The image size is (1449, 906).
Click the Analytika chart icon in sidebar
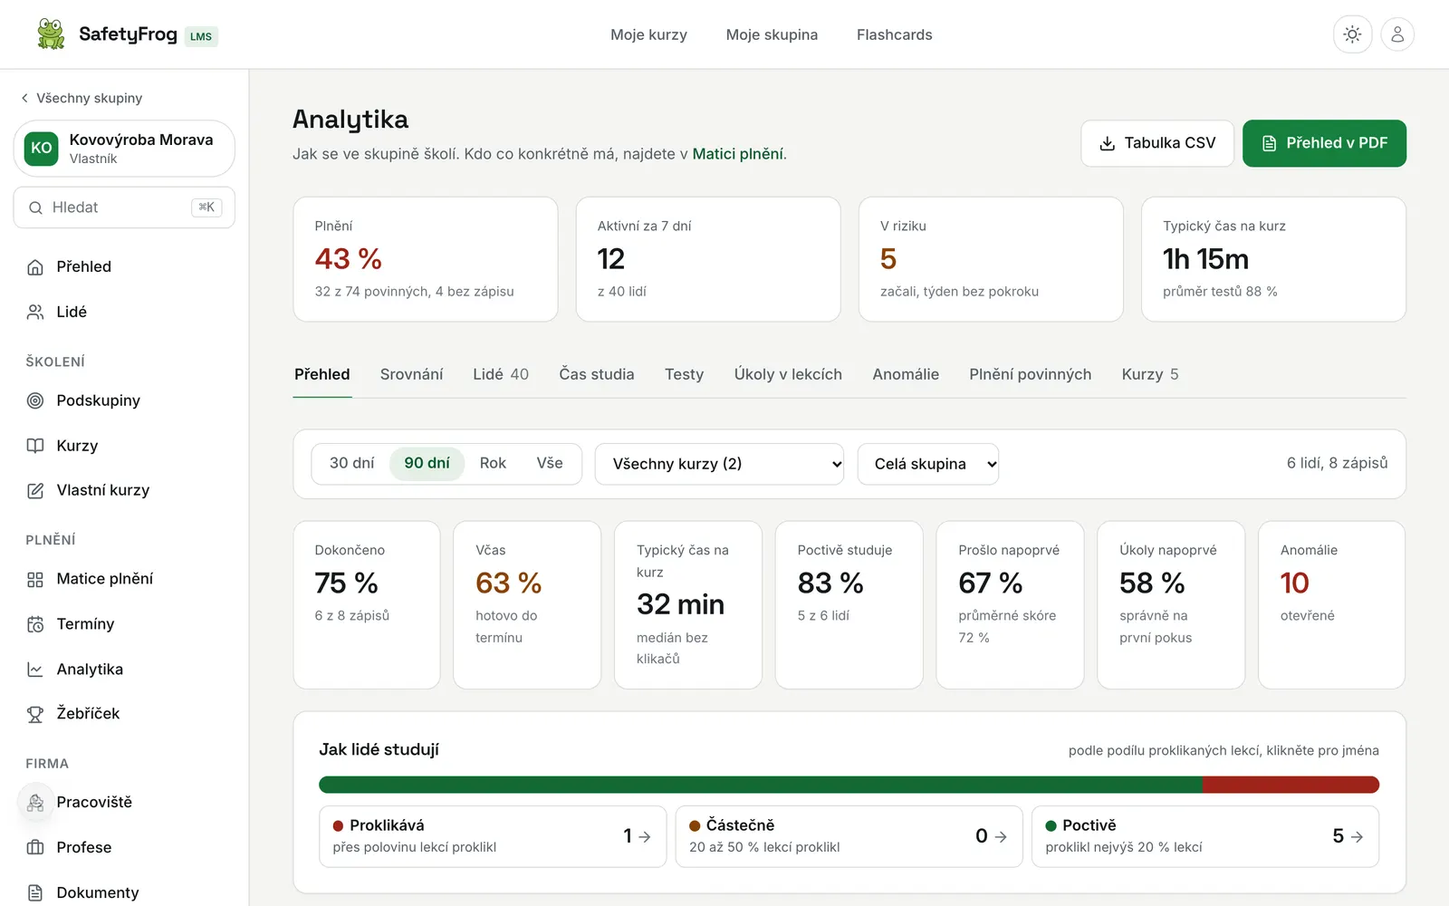coord(35,670)
